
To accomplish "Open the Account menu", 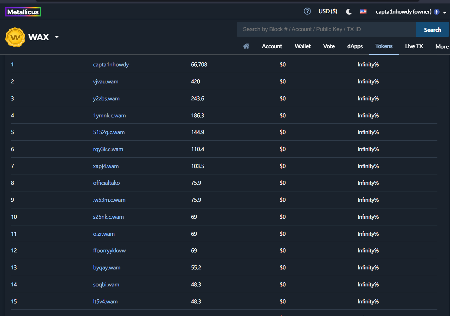I will pyautogui.click(x=272, y=46).
